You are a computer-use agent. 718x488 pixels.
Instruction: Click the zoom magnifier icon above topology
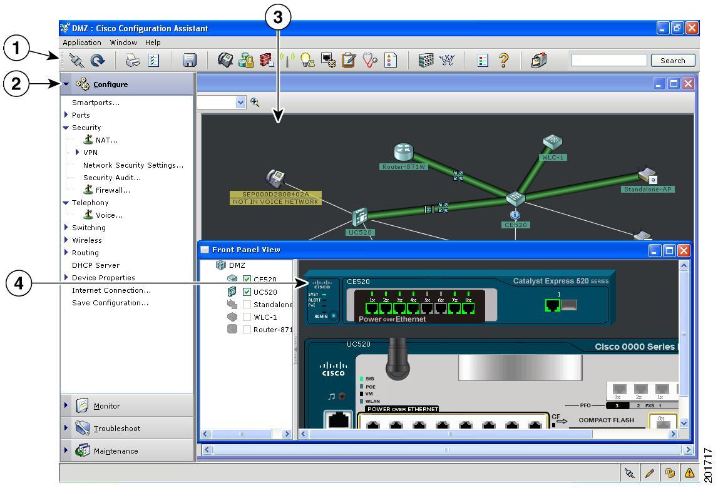255,102
